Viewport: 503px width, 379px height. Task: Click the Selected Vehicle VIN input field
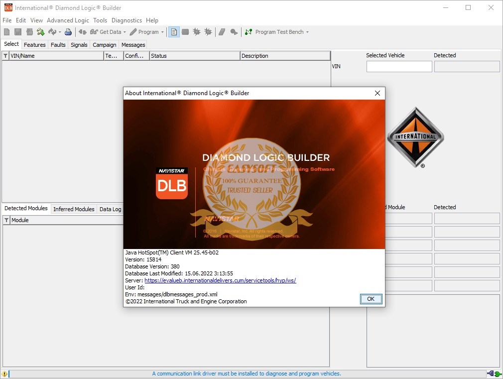click(399, 66)
